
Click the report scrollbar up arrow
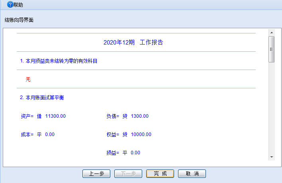(x=272, y=33)
